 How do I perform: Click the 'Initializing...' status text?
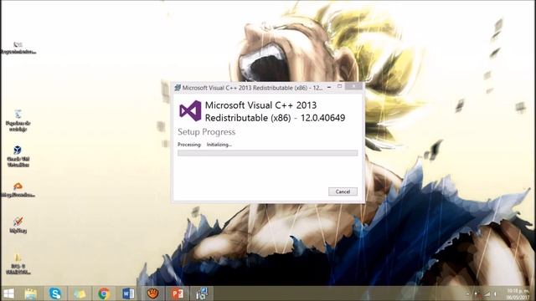tap(219, 145)
